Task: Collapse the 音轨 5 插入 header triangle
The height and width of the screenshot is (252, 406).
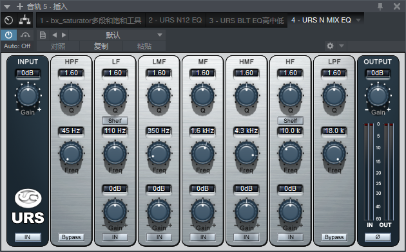Action: 7,6
